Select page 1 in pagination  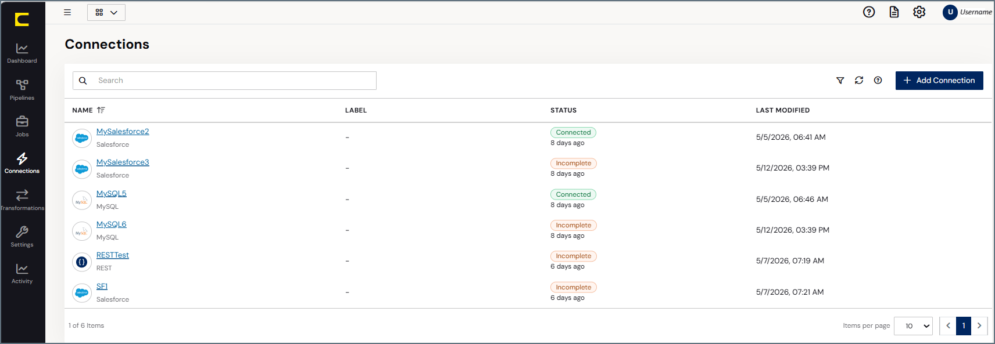[x=964, y=326]
